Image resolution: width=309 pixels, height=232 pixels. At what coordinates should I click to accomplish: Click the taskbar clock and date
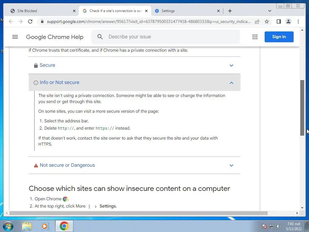(294, 226)
